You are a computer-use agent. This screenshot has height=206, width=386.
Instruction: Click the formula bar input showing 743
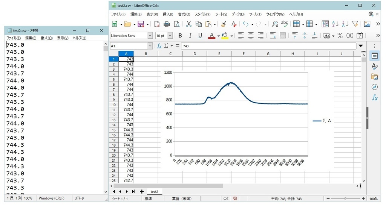269,46
